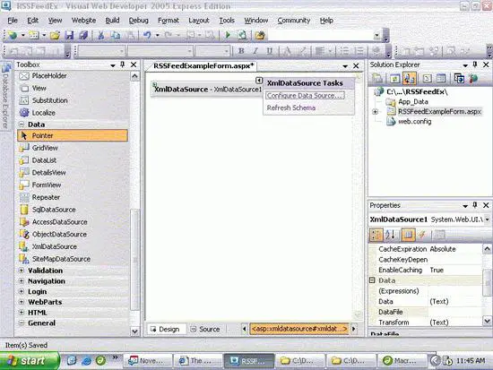Collapse Data group in Toolbox
This screenshot has height=370, width=493.
pos(22,125)
